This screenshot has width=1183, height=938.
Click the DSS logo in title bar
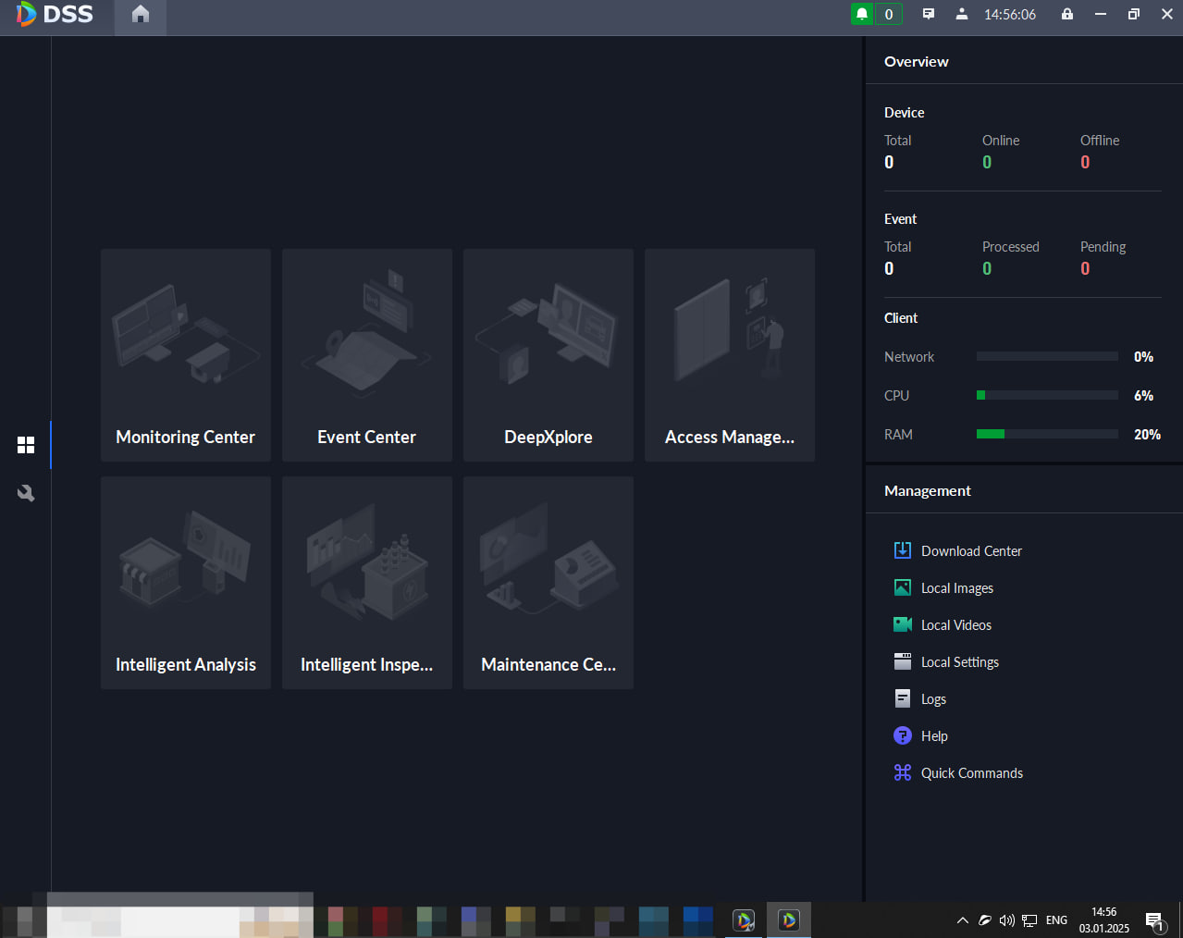point(55,14)
